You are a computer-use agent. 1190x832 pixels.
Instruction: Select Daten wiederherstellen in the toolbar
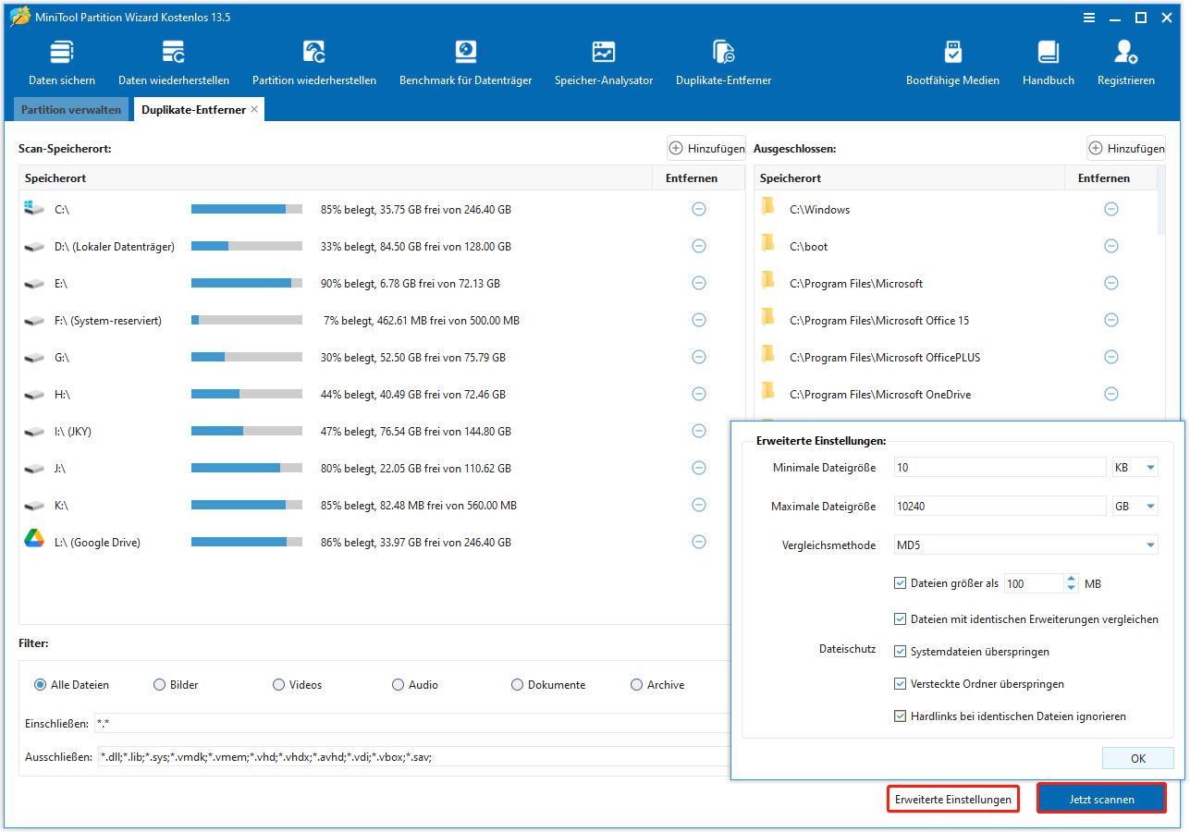point(174,61)
